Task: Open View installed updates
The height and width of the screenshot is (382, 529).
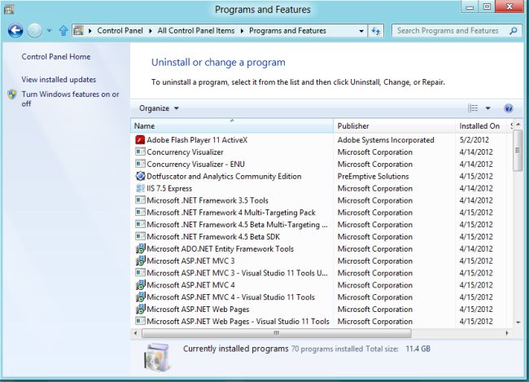Action: (59, 80)
